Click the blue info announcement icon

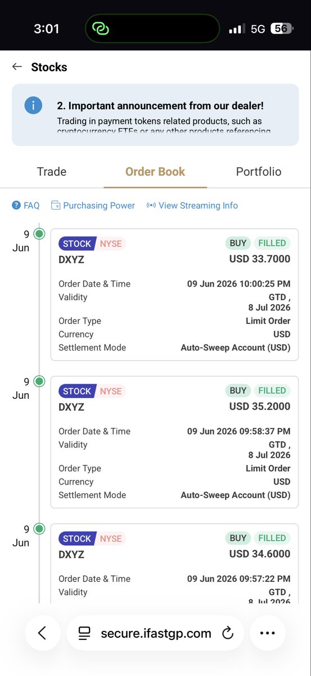33,105
